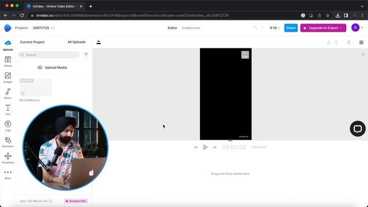Delete selected element with trash icon
This screenshot has height=207, width=368.
pos(349,42)
